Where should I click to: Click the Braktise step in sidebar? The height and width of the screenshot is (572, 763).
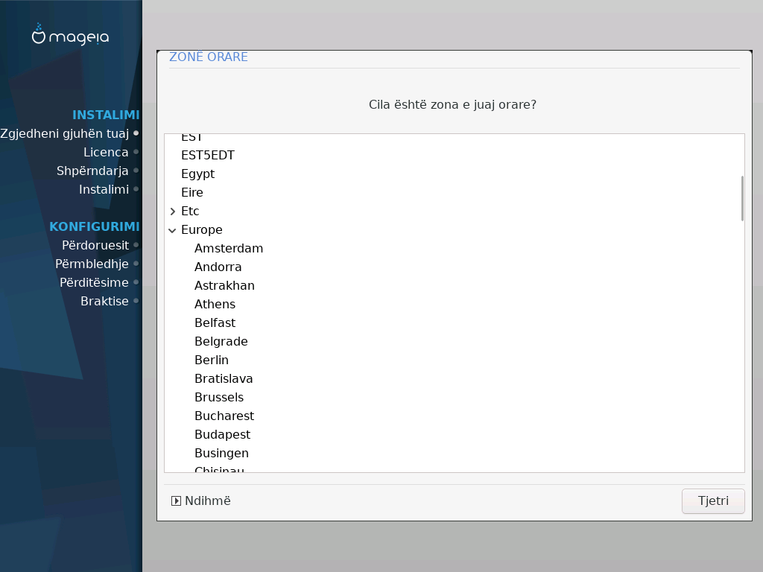pos(104,301)
